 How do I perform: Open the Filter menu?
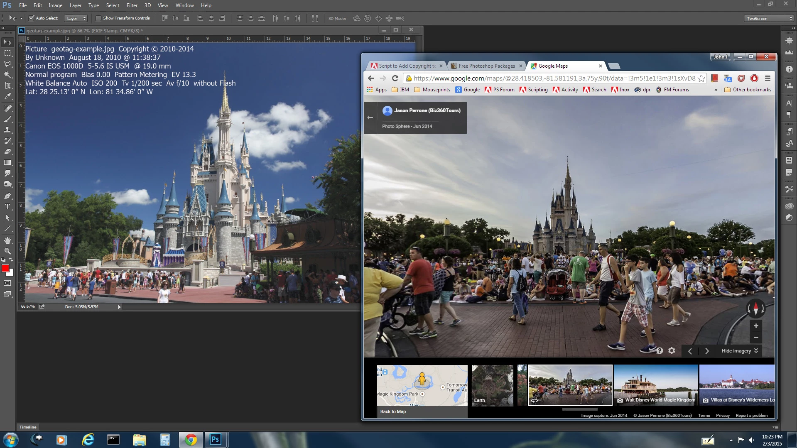pos(132,5)
